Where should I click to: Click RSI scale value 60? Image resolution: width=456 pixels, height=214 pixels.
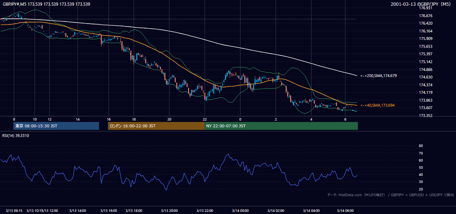pyautogui.click(x=421, y=160)
